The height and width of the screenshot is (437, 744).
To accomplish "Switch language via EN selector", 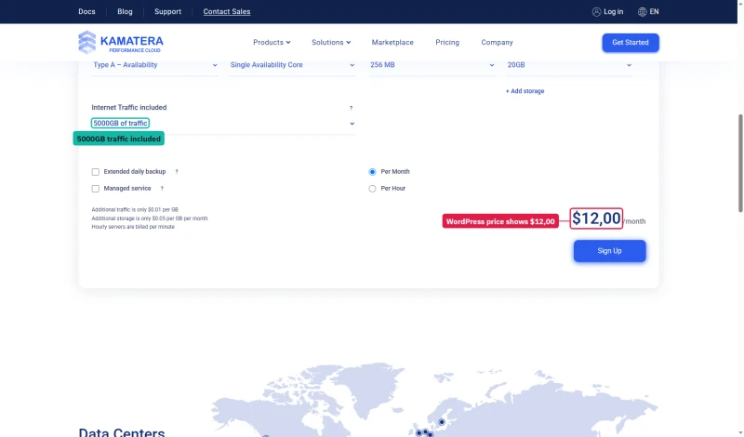I will [655, 12].
